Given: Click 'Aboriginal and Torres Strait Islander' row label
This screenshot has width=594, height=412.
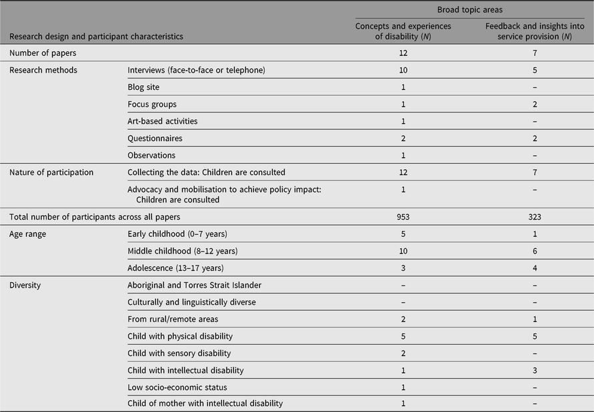Looking at the screenshot, I should (x=194, y=285).
